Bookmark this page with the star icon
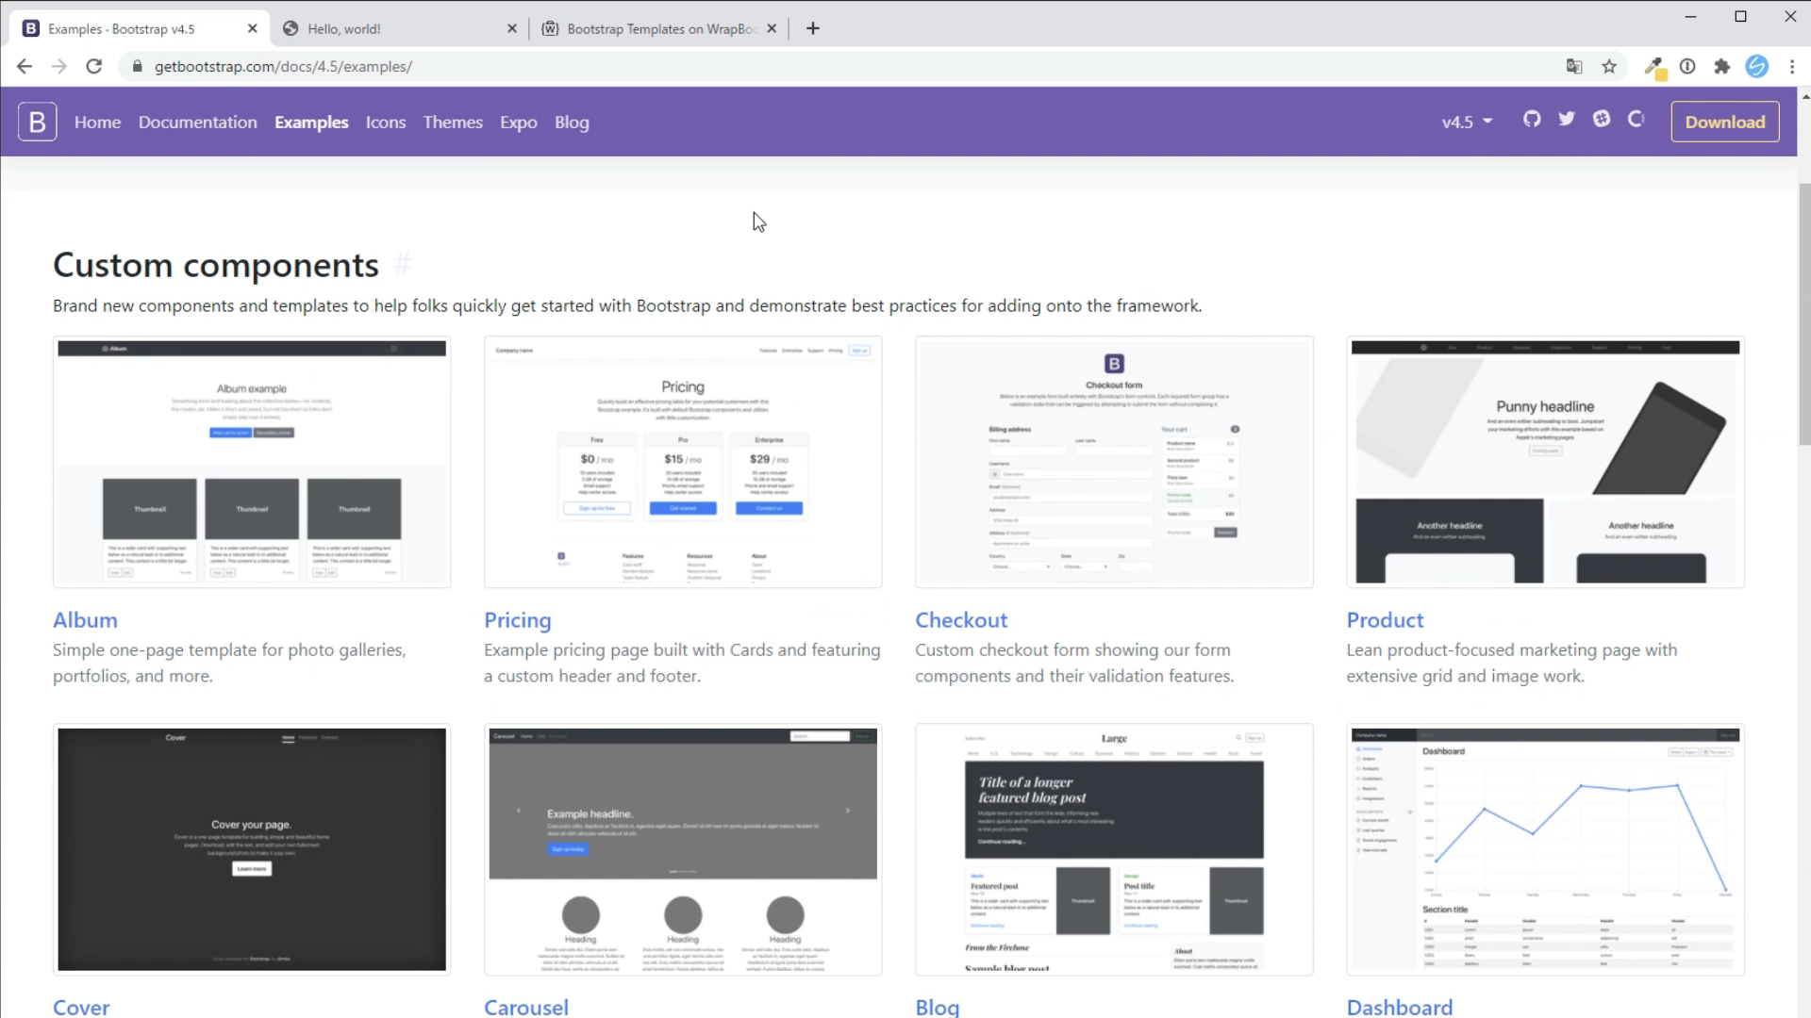1811x1018 pixels. 1609,66
